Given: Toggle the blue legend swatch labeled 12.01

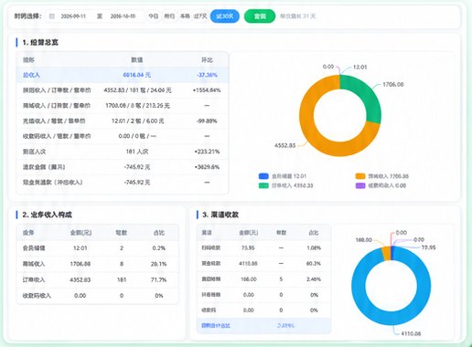Looking at the screenshot, I should [263, 176].
